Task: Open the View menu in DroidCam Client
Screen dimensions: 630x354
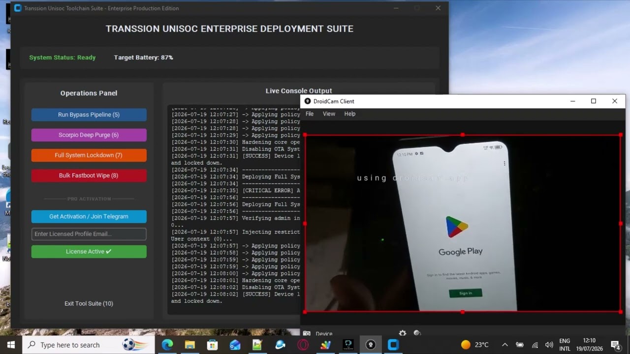Action: (329, 114)
